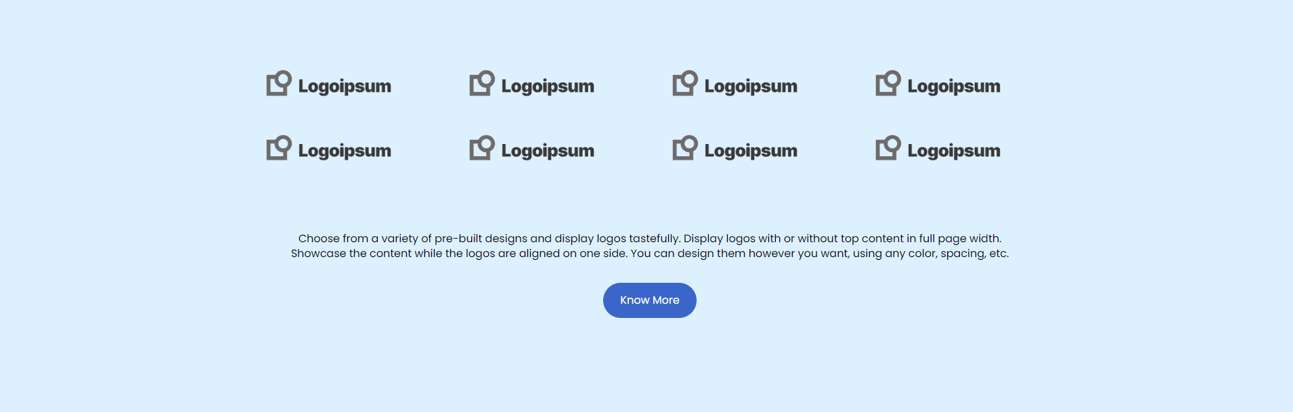Click the second Logoipsum logo in the top row
The width and height of the screenshot is (1293, 412).
[x=531, y=85]
